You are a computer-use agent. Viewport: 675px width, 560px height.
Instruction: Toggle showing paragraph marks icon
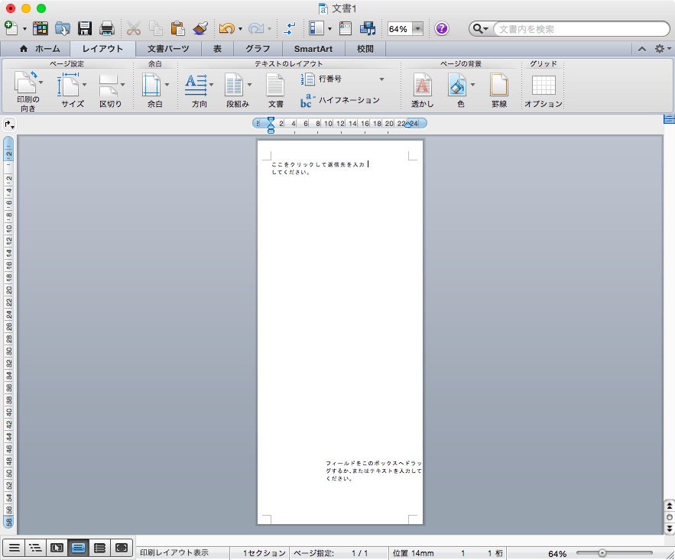290,28
